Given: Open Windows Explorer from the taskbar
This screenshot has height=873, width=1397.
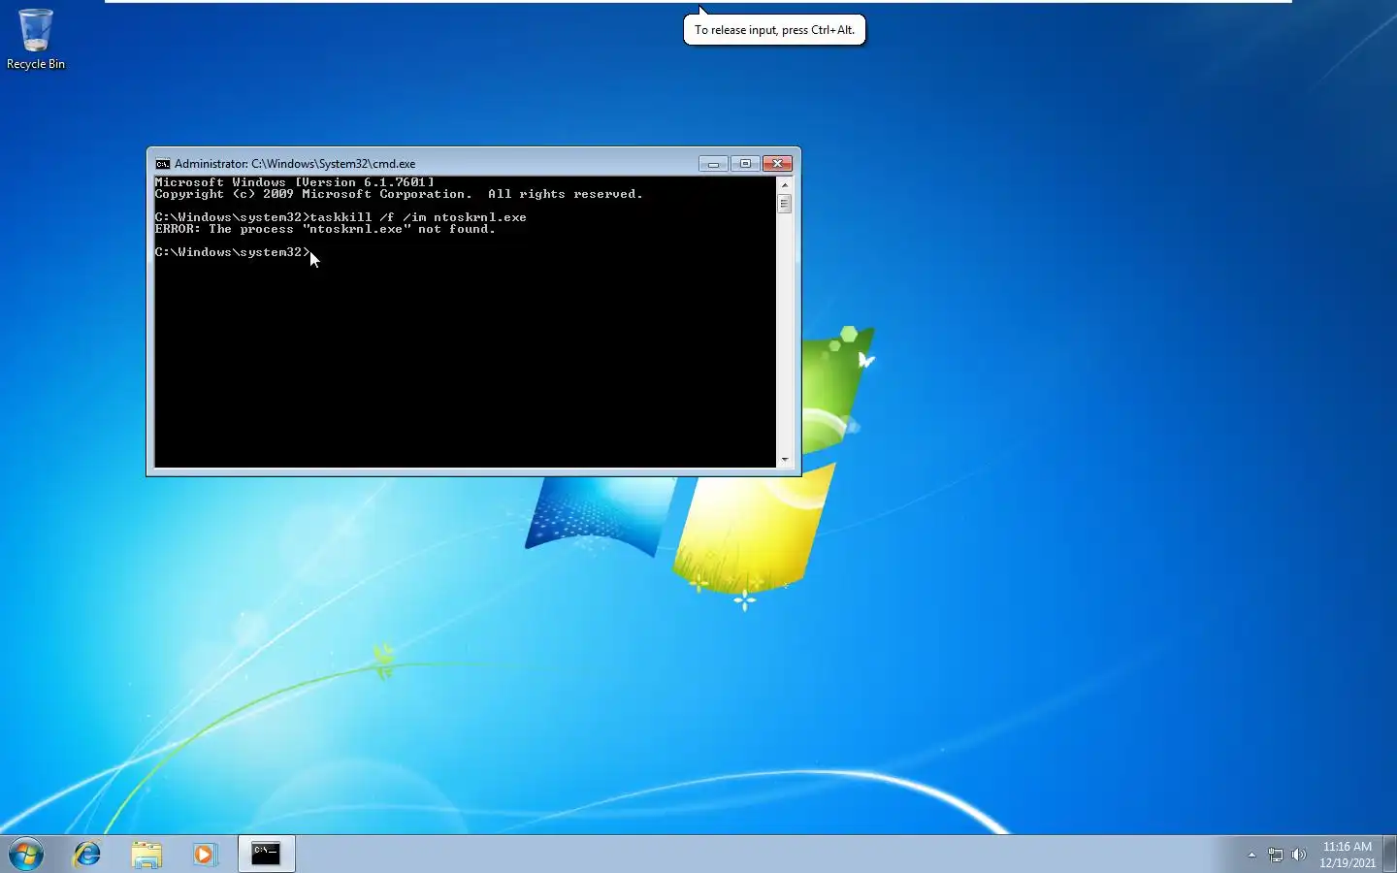Looking at the screenshot, I should coord(146,854).
